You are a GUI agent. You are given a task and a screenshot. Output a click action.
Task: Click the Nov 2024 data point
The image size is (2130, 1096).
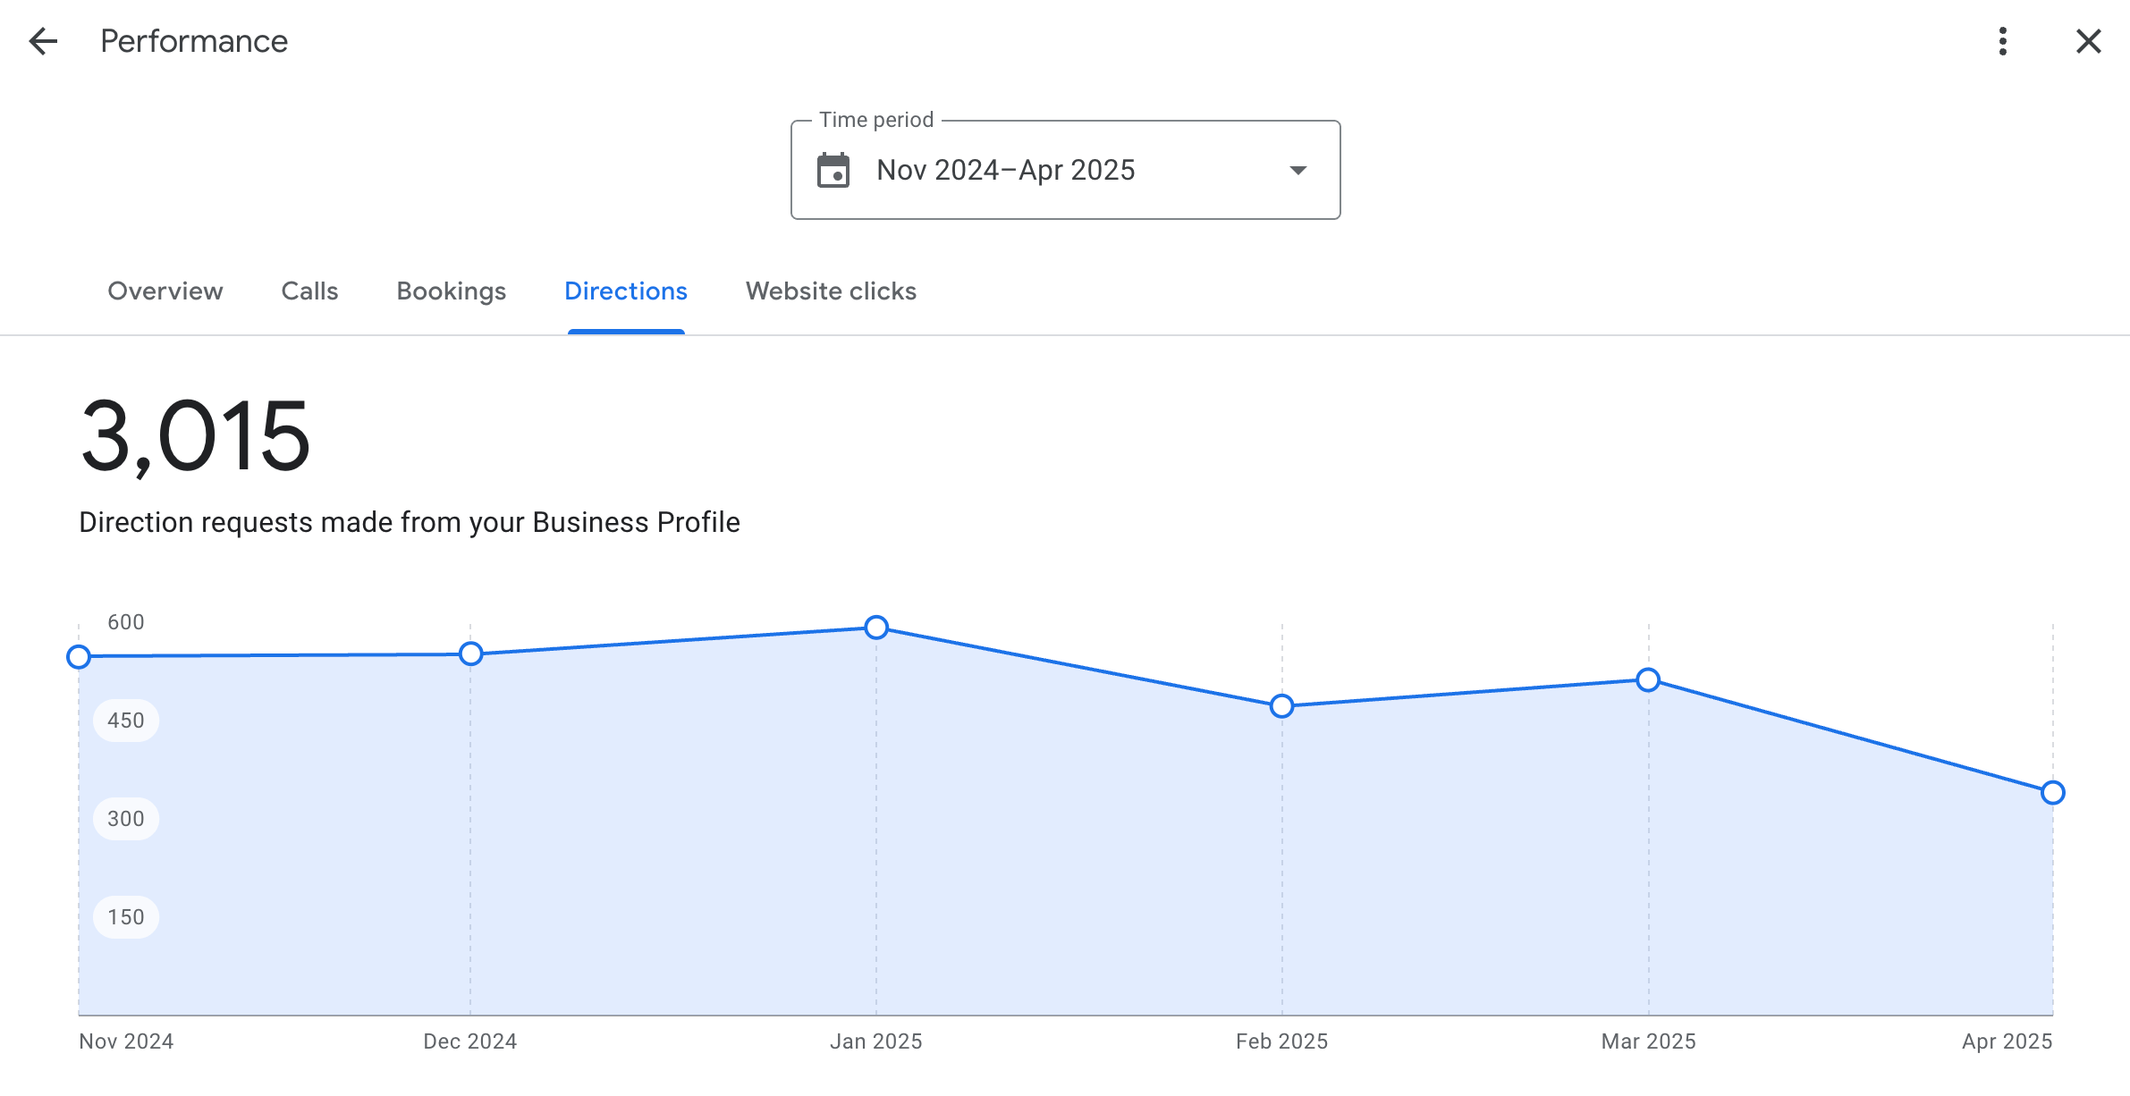[x=79, y=657]
